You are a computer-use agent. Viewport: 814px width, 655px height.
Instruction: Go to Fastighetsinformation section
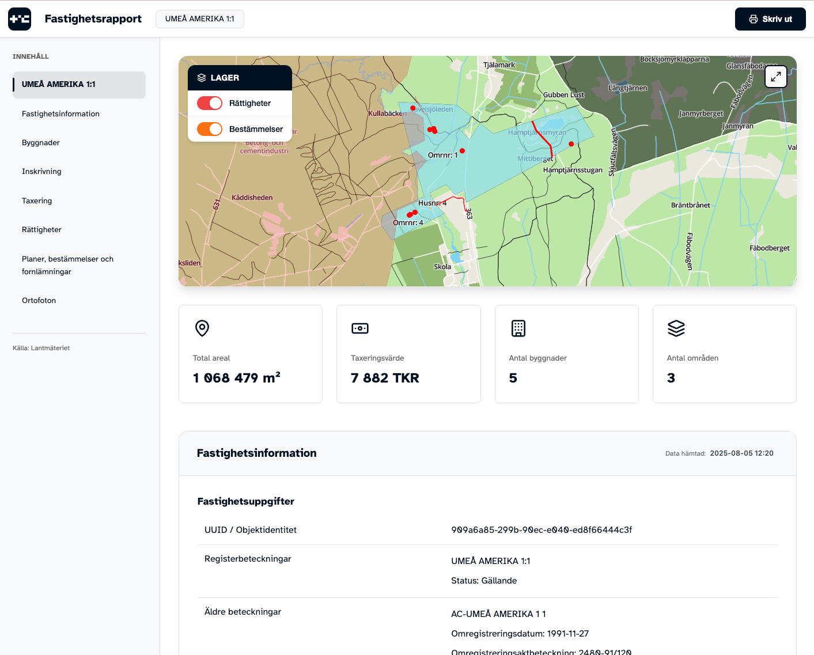click(60, 114)
